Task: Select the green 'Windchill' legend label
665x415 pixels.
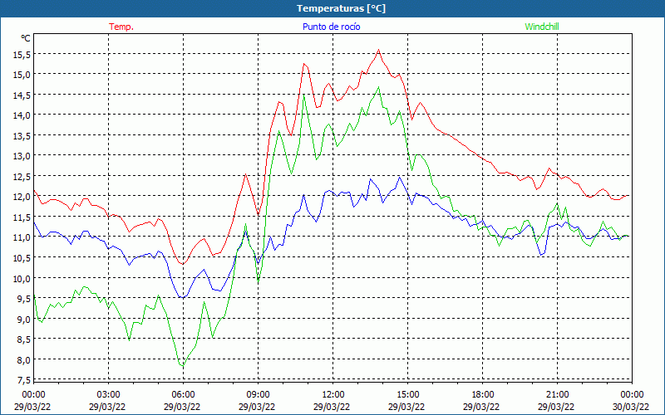Action: coord(542,27)
